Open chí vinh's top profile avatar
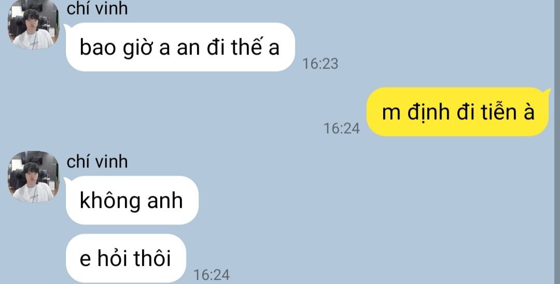560x284 pixels. [33, 25]
